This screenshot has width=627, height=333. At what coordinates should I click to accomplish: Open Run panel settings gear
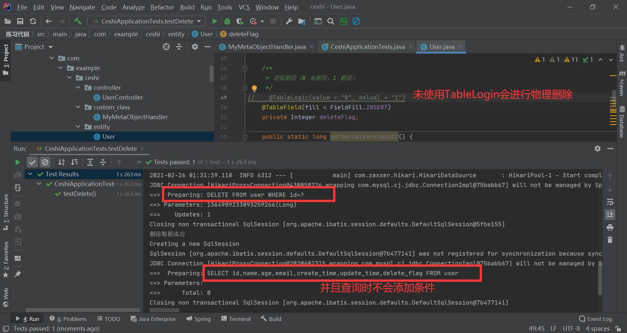point(598,149)
